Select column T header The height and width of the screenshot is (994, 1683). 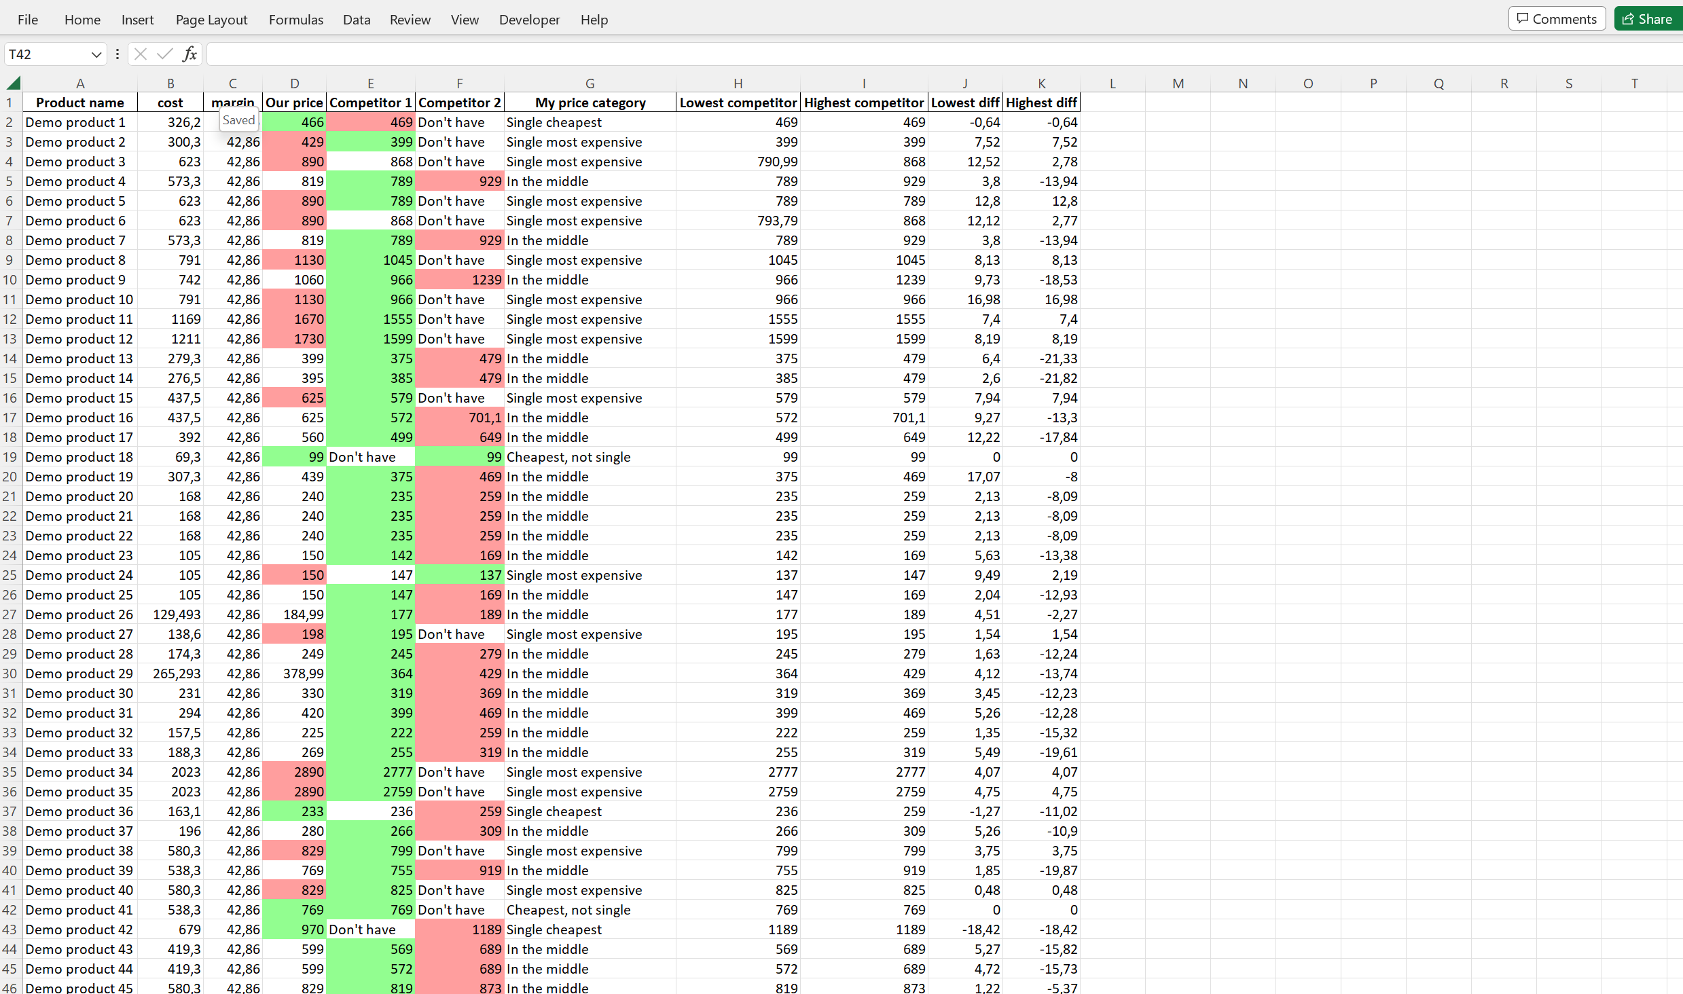coord(1634,83)
